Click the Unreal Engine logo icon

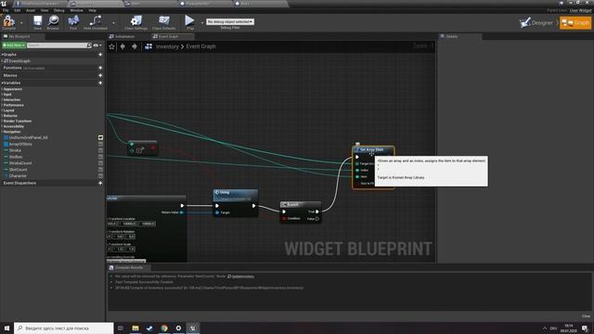4,4
